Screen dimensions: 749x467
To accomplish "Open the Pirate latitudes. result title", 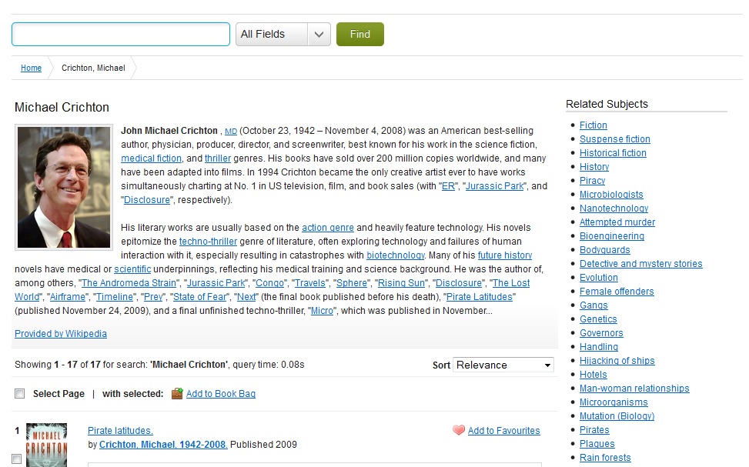I will pyautogui.click(x=120, y=430).
